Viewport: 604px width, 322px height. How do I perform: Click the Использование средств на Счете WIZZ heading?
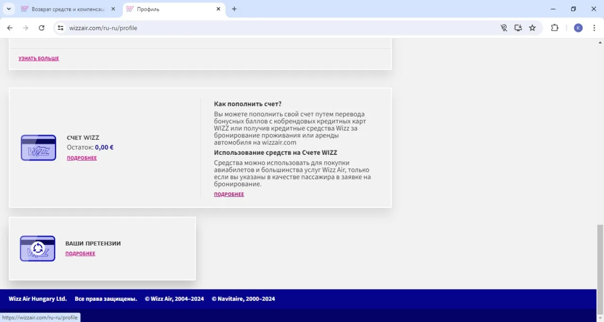[276, 153]
